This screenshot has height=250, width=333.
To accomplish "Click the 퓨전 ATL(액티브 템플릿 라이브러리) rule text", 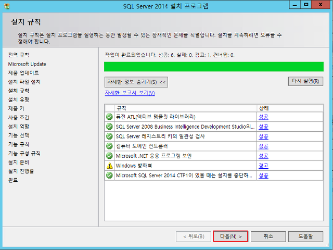I will tap(156, 117).
